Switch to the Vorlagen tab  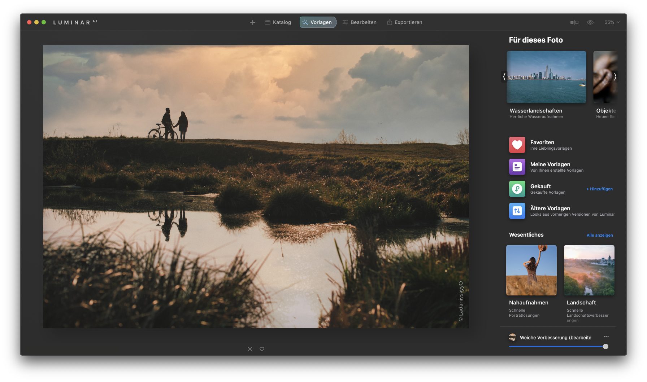(x=318, y=22)
